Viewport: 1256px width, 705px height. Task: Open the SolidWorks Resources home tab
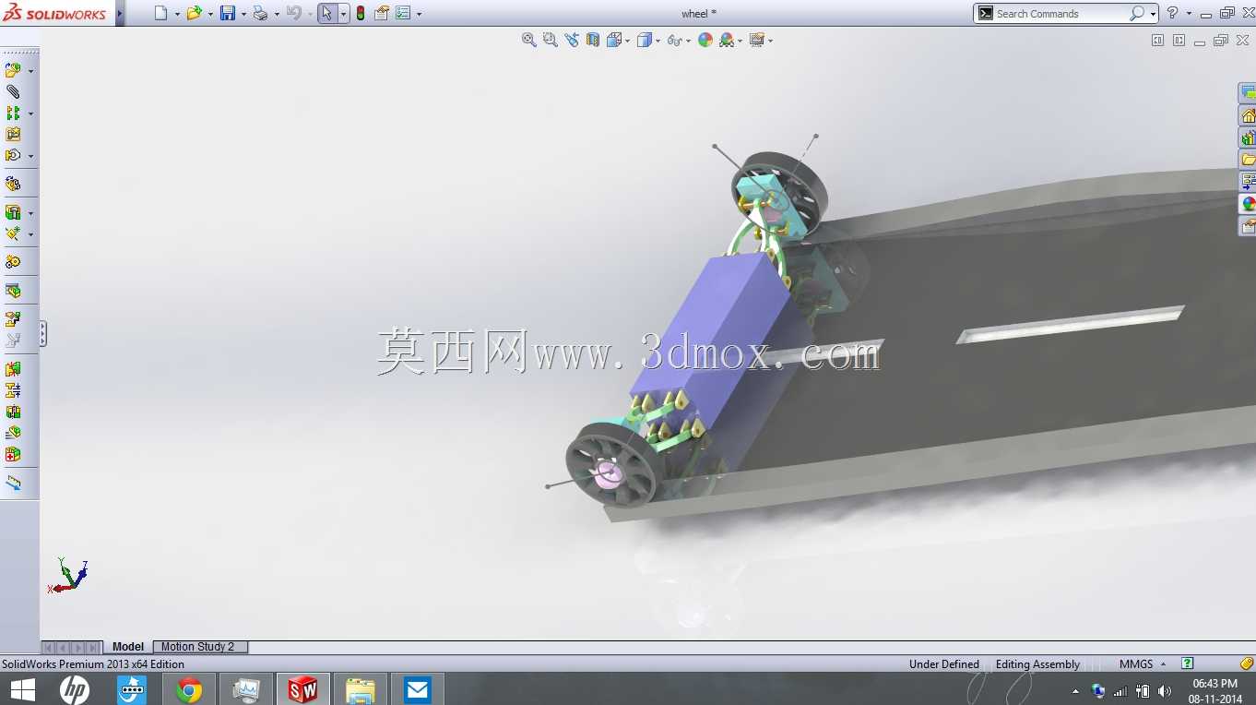pos(1248,115)
